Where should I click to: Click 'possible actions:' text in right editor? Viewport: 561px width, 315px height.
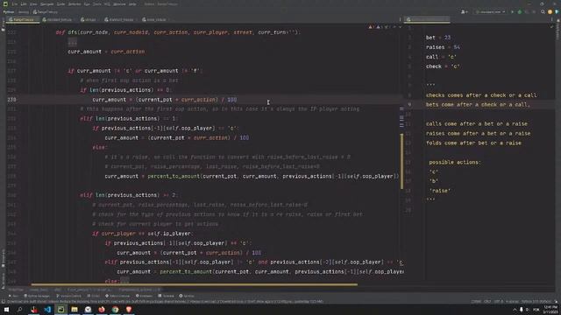455,162
